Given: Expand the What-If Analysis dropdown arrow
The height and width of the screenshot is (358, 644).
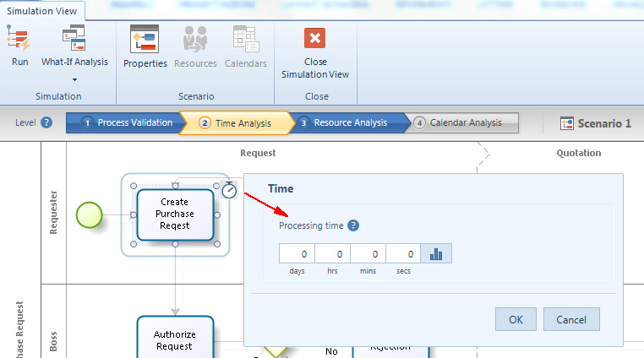Looking at the screenshot, I should [x=74, y=79].
